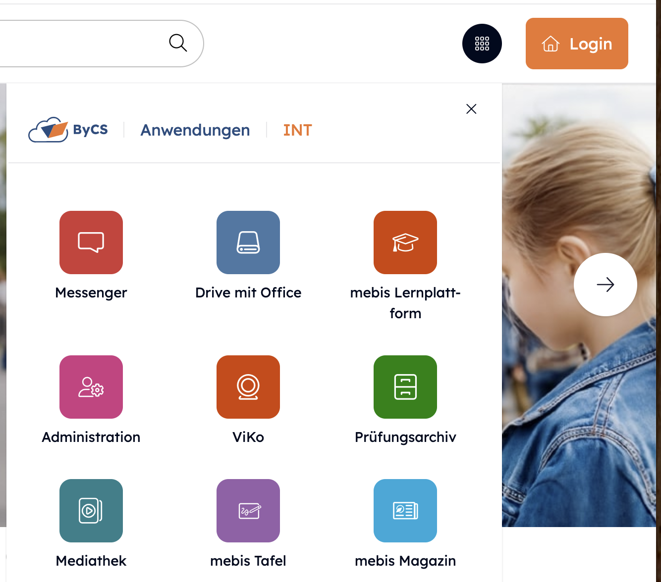Open the Mediathek app icon
Image resolution: width=661 pixels, height=582 pixels.
[91, 511]
